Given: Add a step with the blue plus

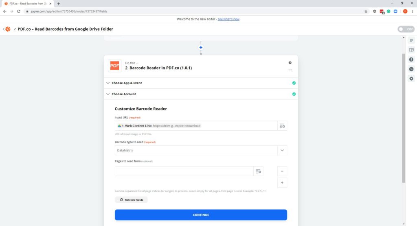Looking at the screenshot, I should pyautogui.click(x=201, y=47).
